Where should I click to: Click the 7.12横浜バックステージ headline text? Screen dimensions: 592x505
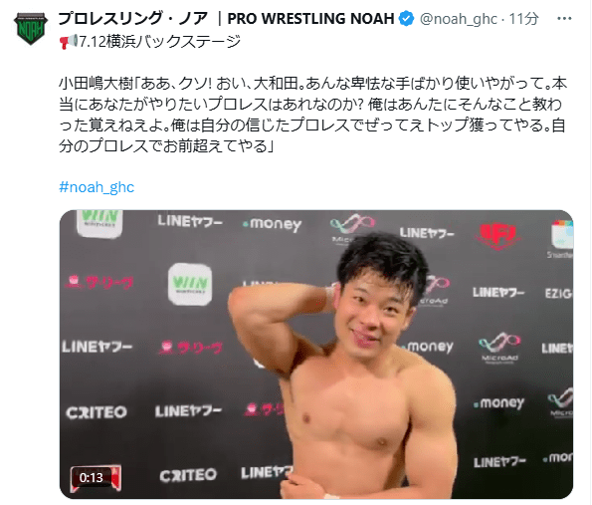pyautogui.click(x=159, y=41)
